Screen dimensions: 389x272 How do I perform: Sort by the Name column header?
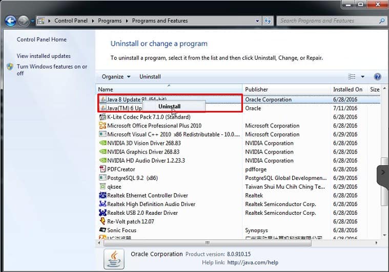coord(169,89)
